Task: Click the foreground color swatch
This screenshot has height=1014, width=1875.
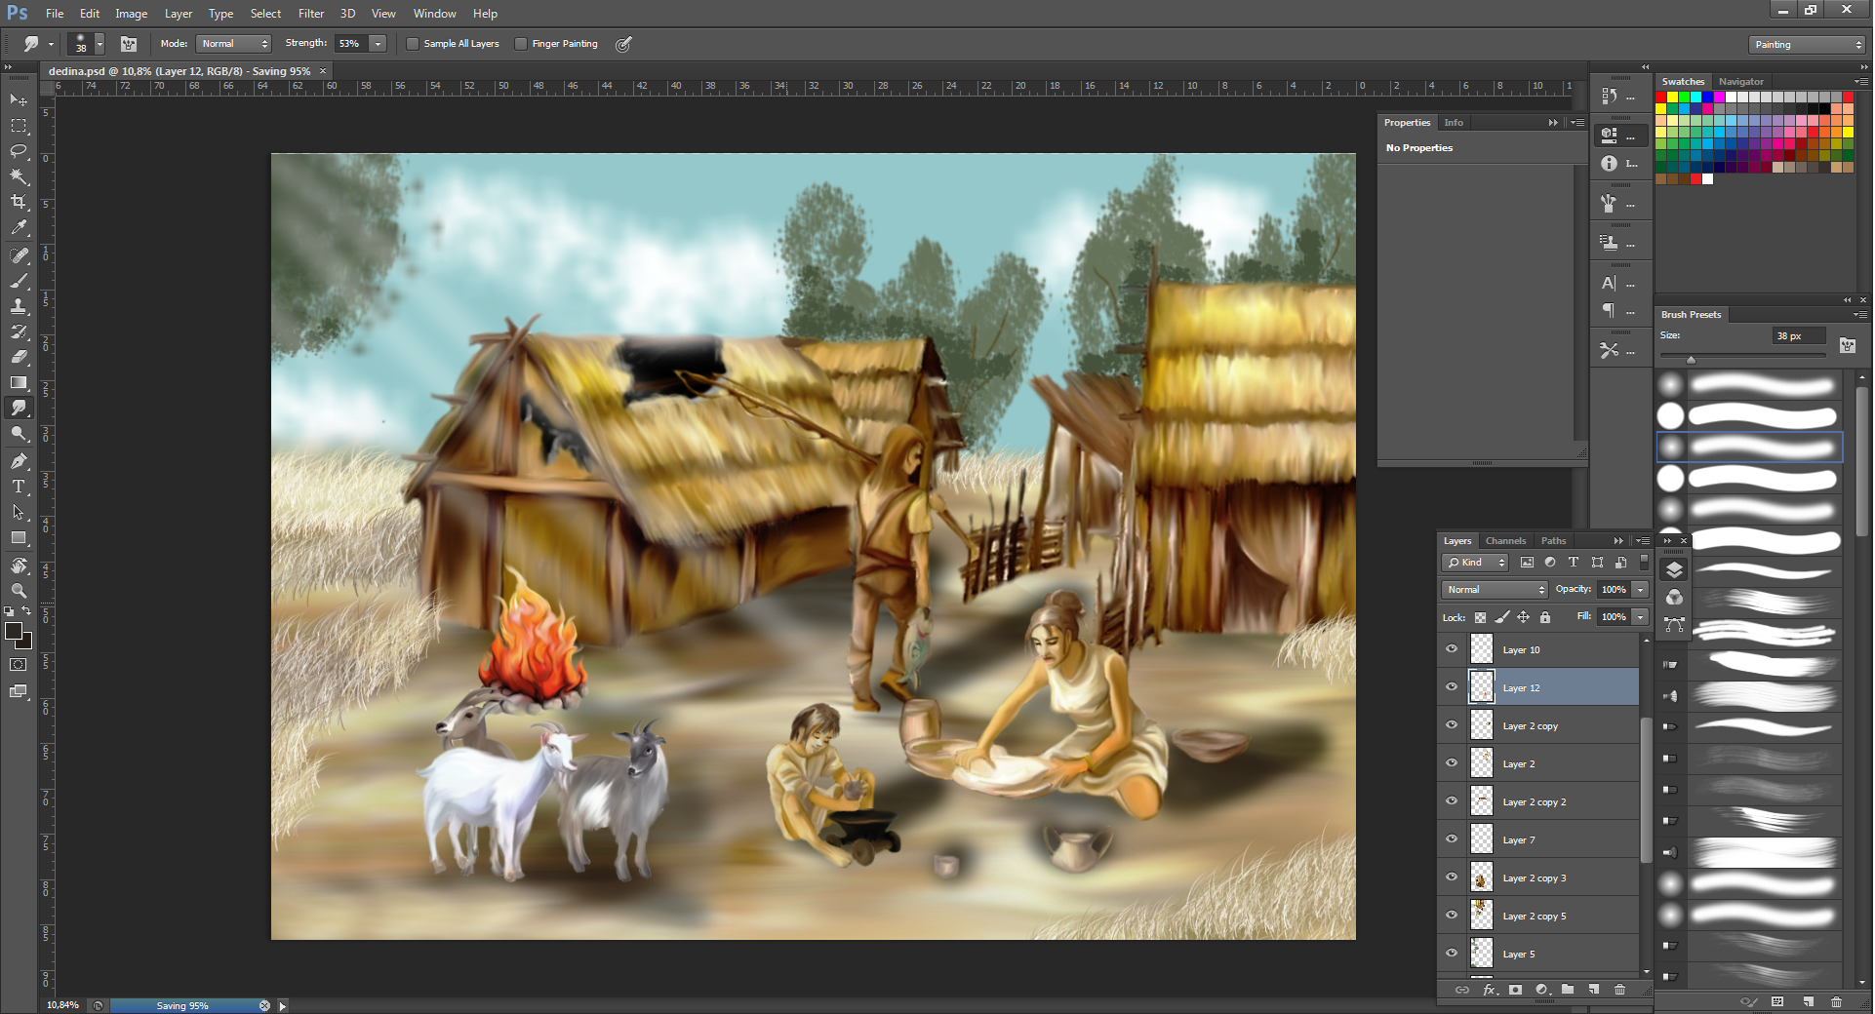Action: pos(14,632)
